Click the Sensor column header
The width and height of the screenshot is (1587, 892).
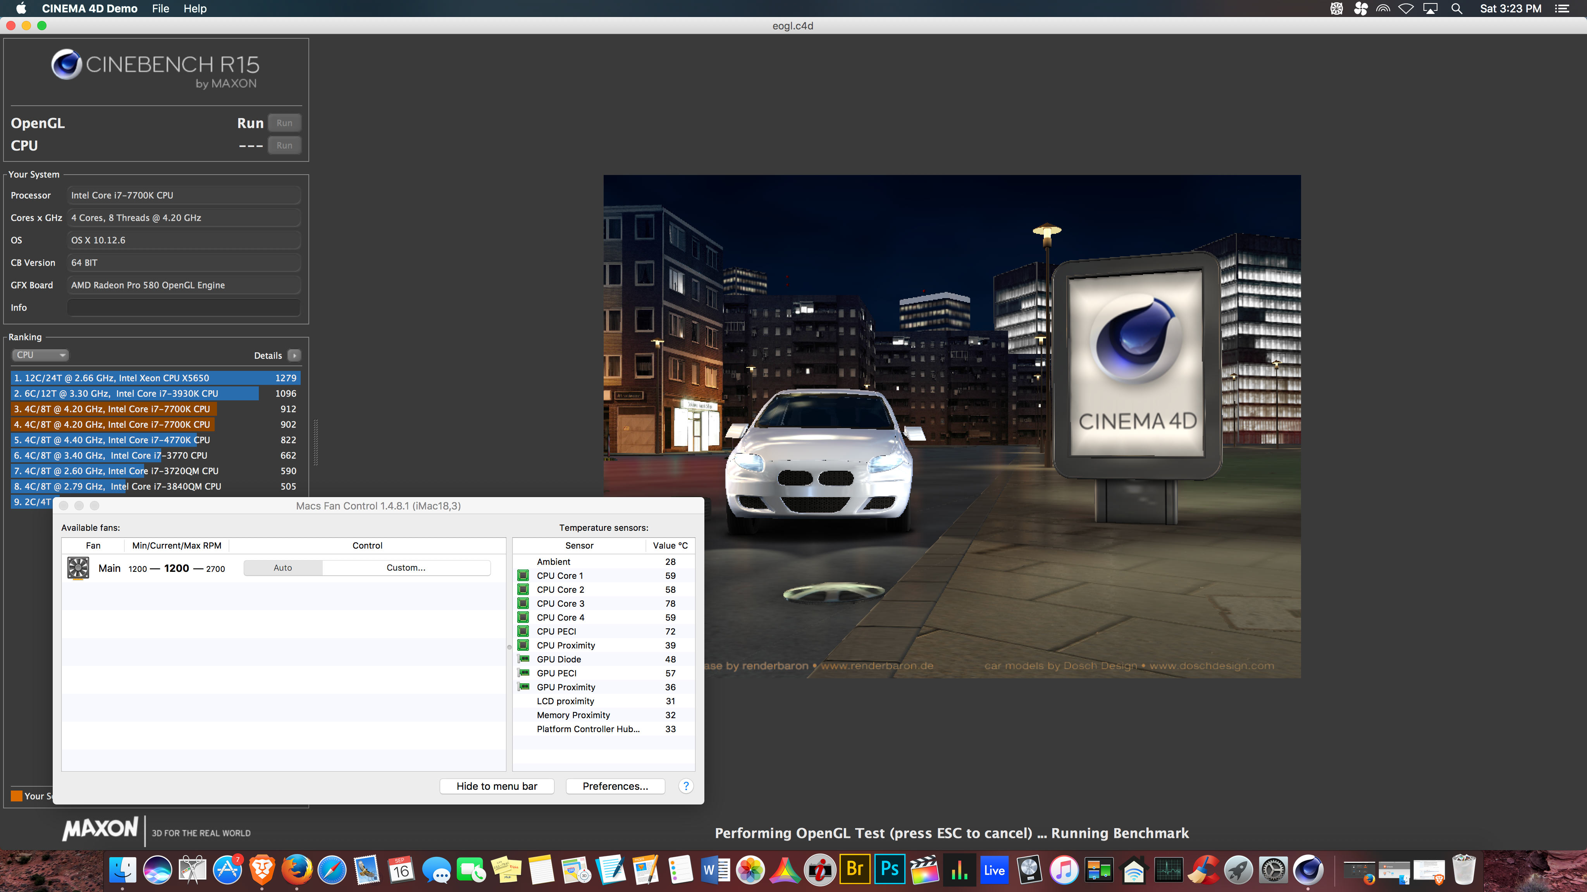[x=579, y=545]
